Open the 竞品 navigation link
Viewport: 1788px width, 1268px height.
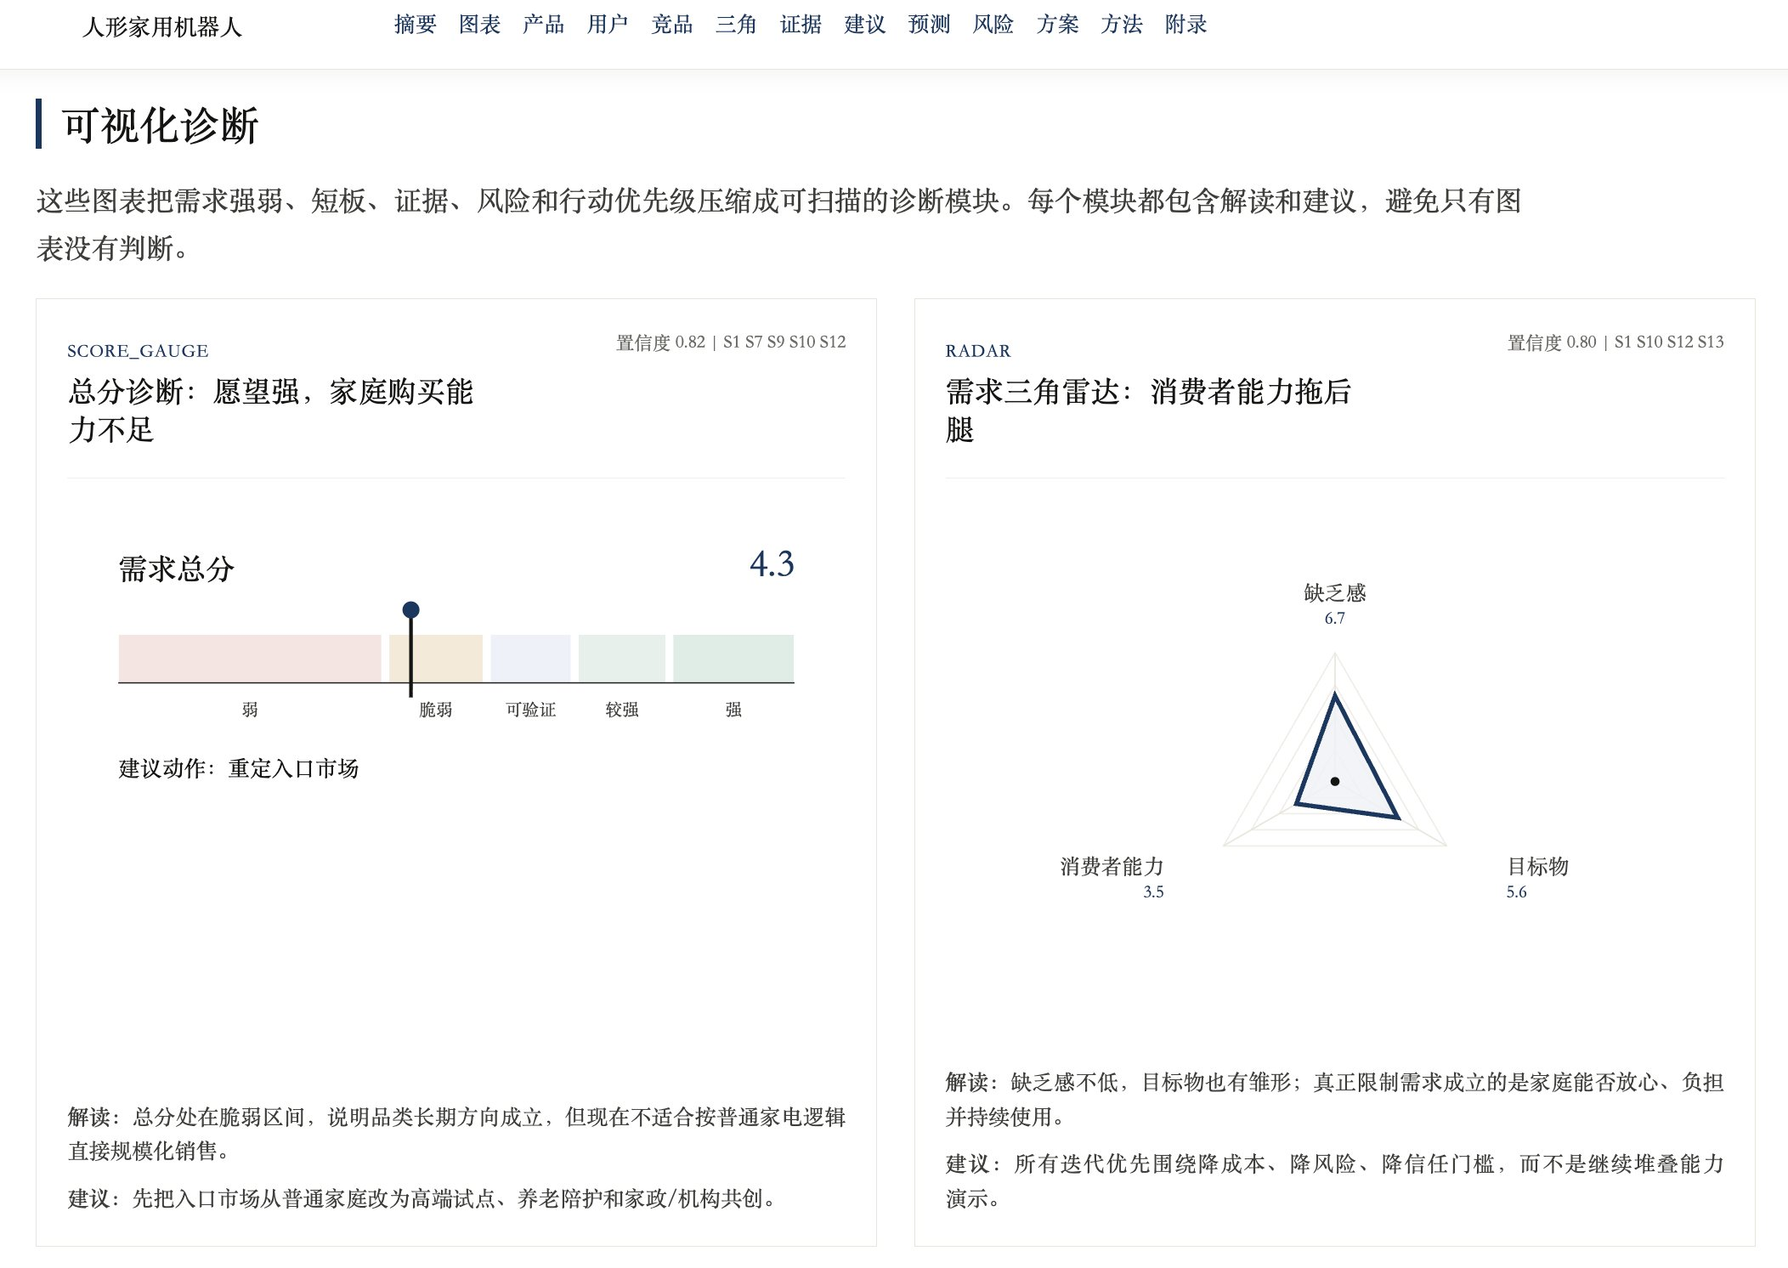click(x=671, y=25)
